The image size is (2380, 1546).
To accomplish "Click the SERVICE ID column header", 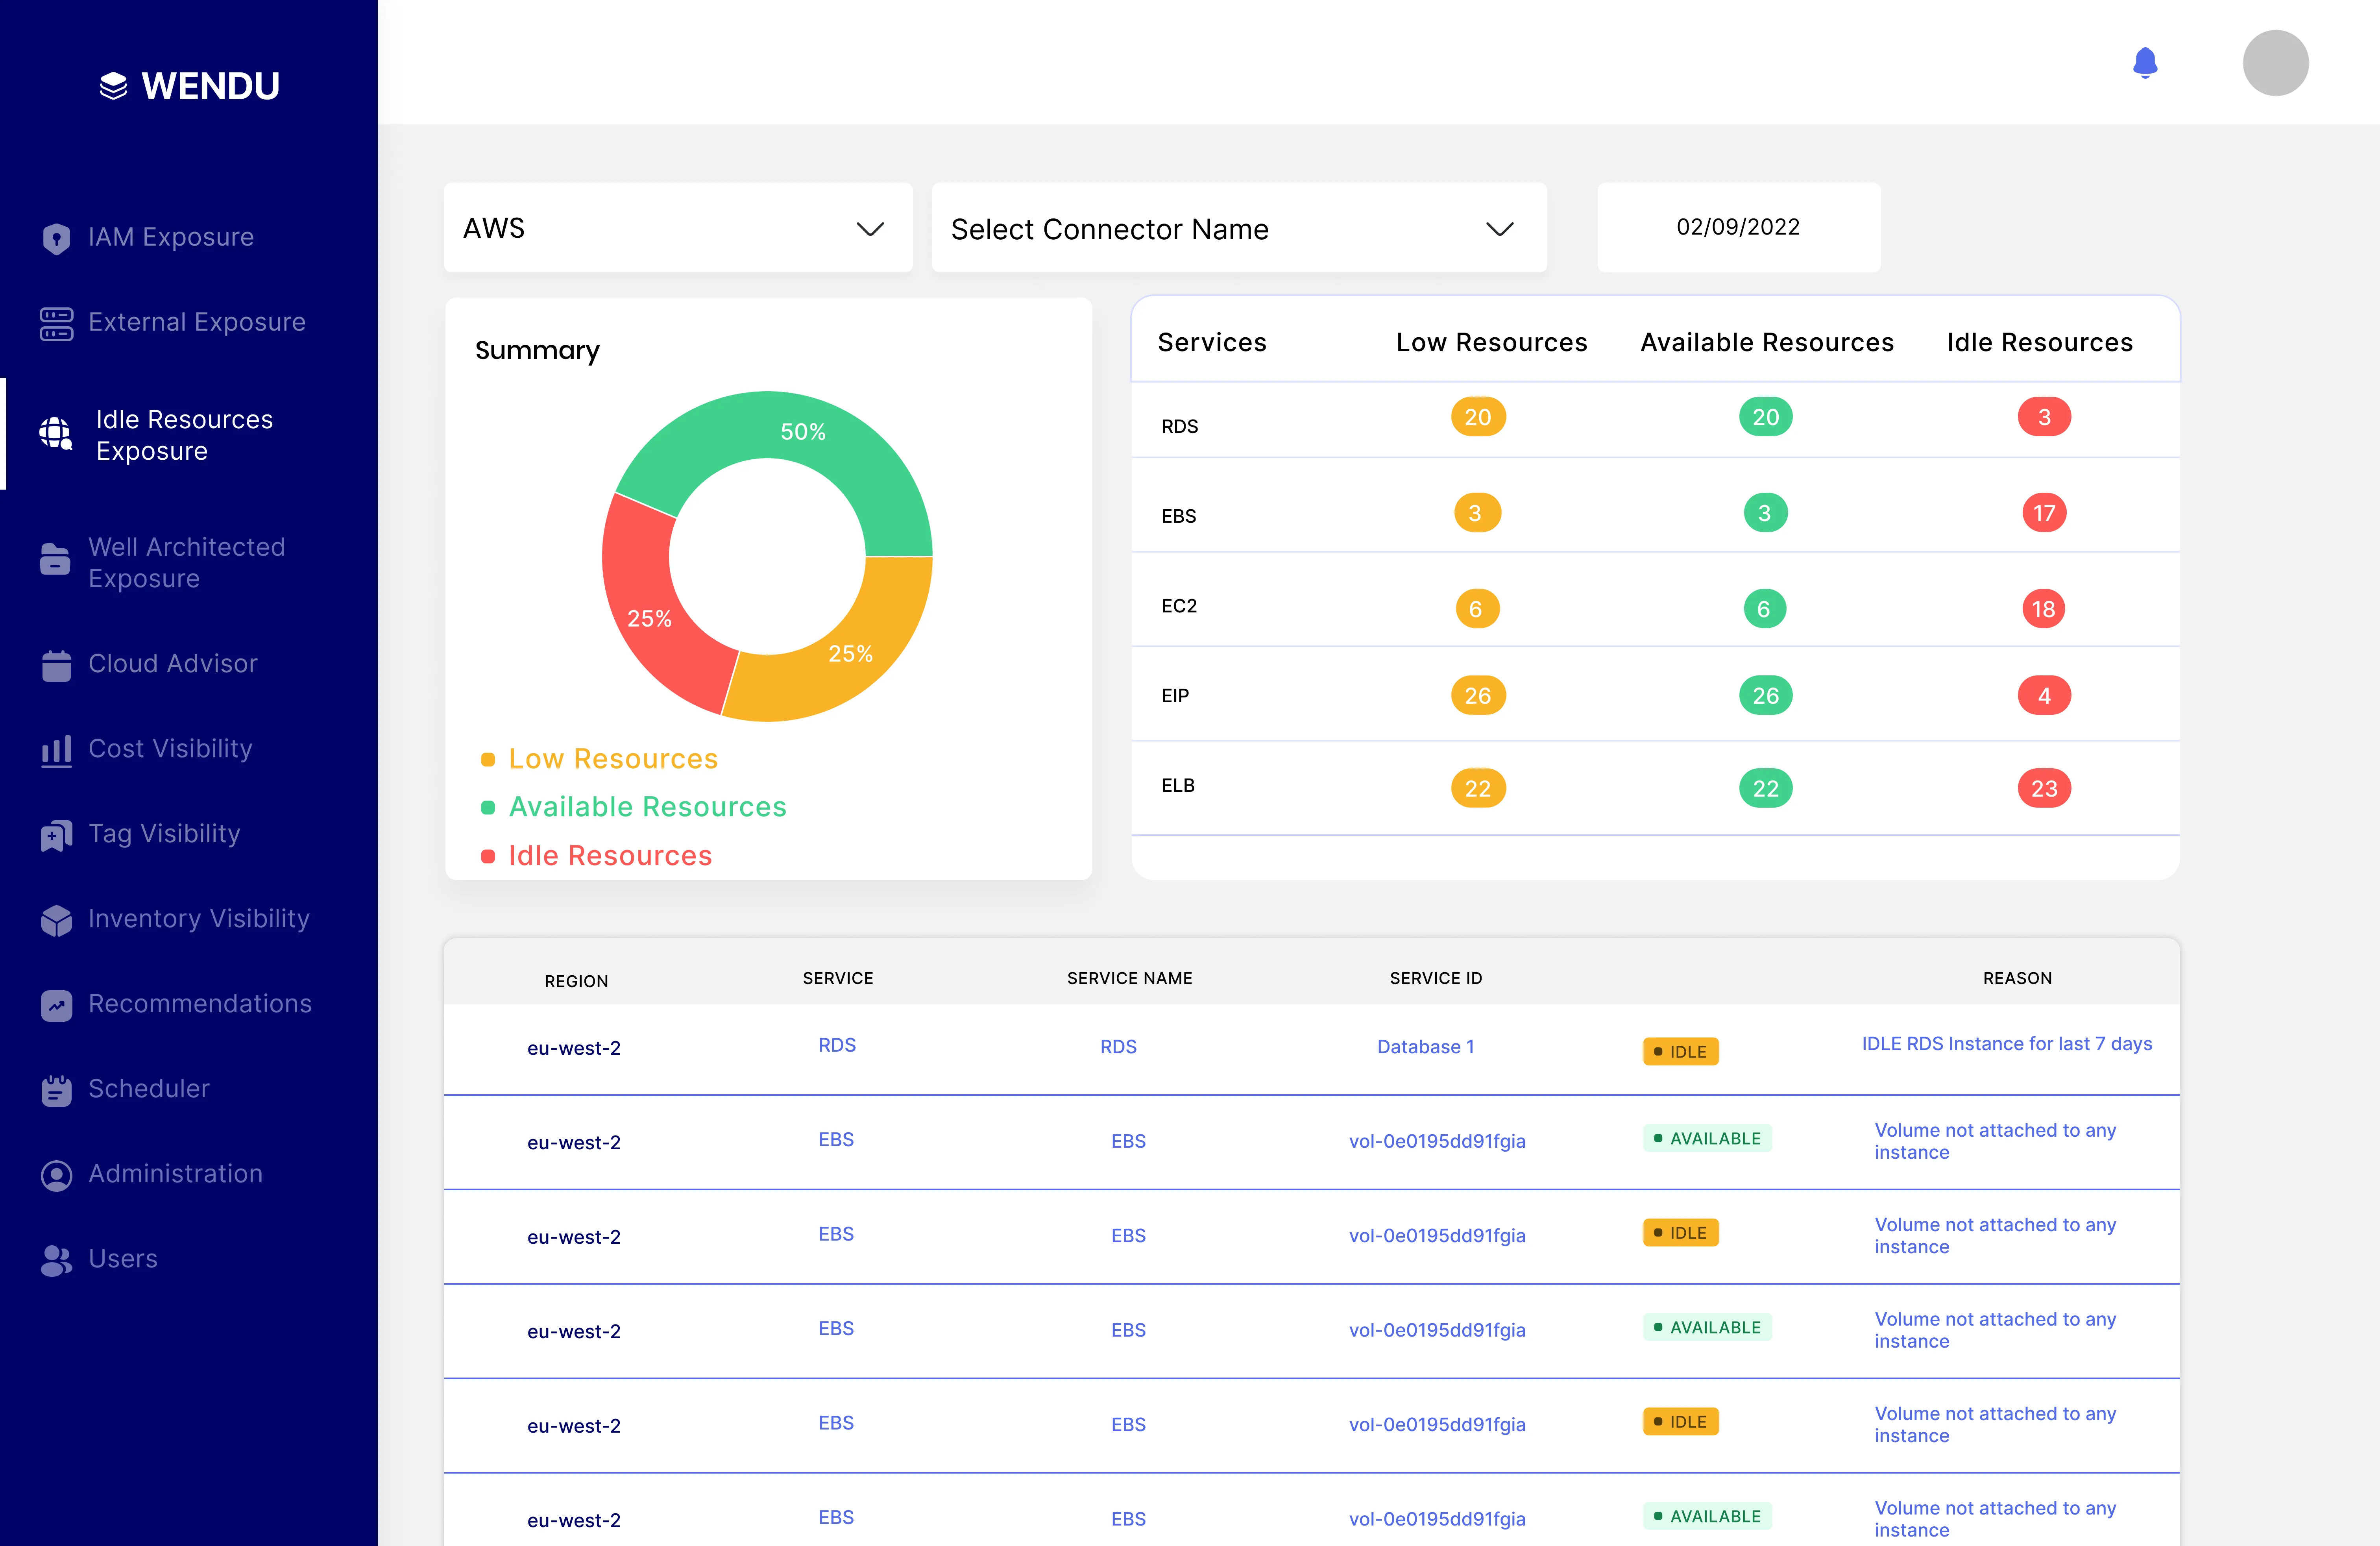I will tap(1435, 978).
